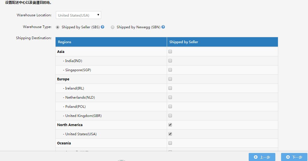The height and width of the screenshot is (161, 308).
Task: Check the Europe region checkbox
Action: point(170,79)
